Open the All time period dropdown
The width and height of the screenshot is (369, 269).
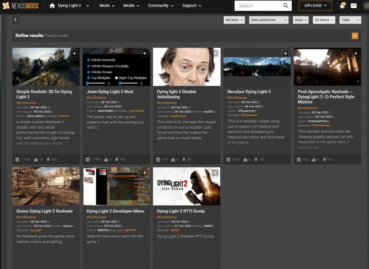234,20
